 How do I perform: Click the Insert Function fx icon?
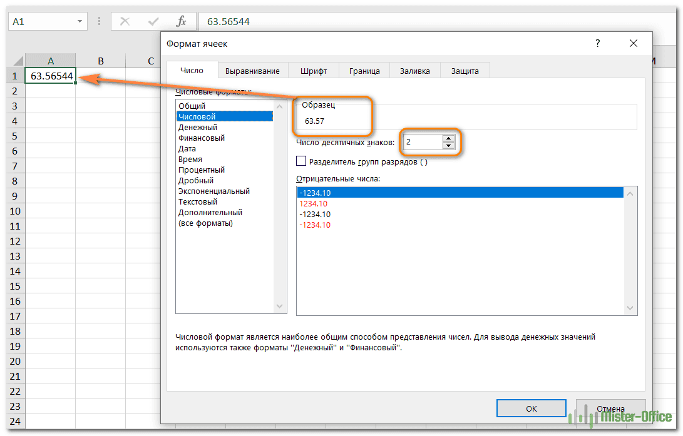click(x=181, y=21)
